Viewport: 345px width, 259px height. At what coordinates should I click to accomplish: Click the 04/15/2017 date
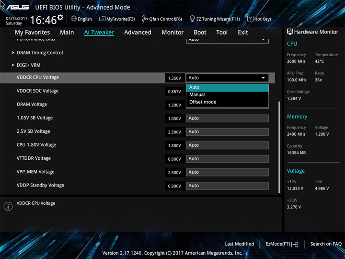tap(17, 19)
